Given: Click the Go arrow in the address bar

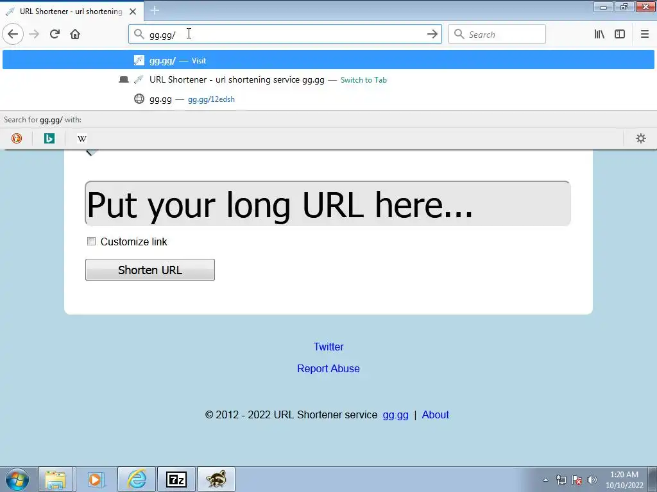Looking at the screenshot, I should tap(432, 34).
